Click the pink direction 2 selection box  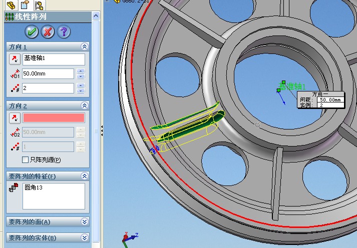54,118
